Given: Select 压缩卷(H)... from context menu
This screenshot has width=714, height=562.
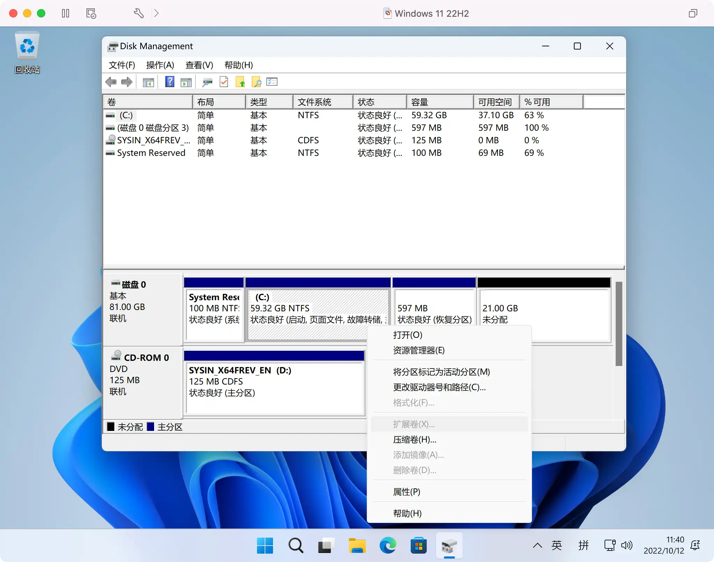Looking at the screenshot, I should pyautogui.click(x=449, y=440).
